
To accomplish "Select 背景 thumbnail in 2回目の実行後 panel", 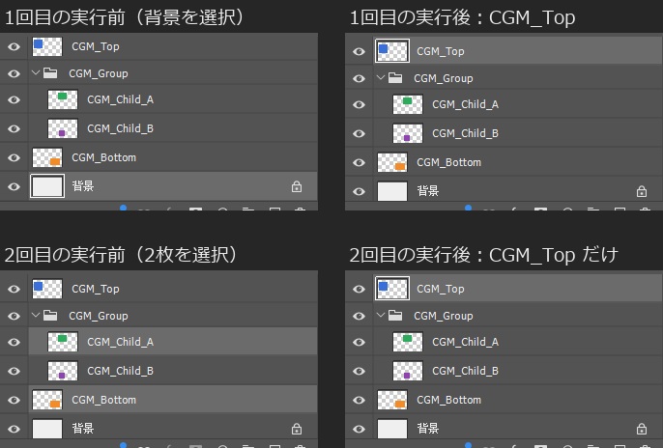I will [392, 429].
